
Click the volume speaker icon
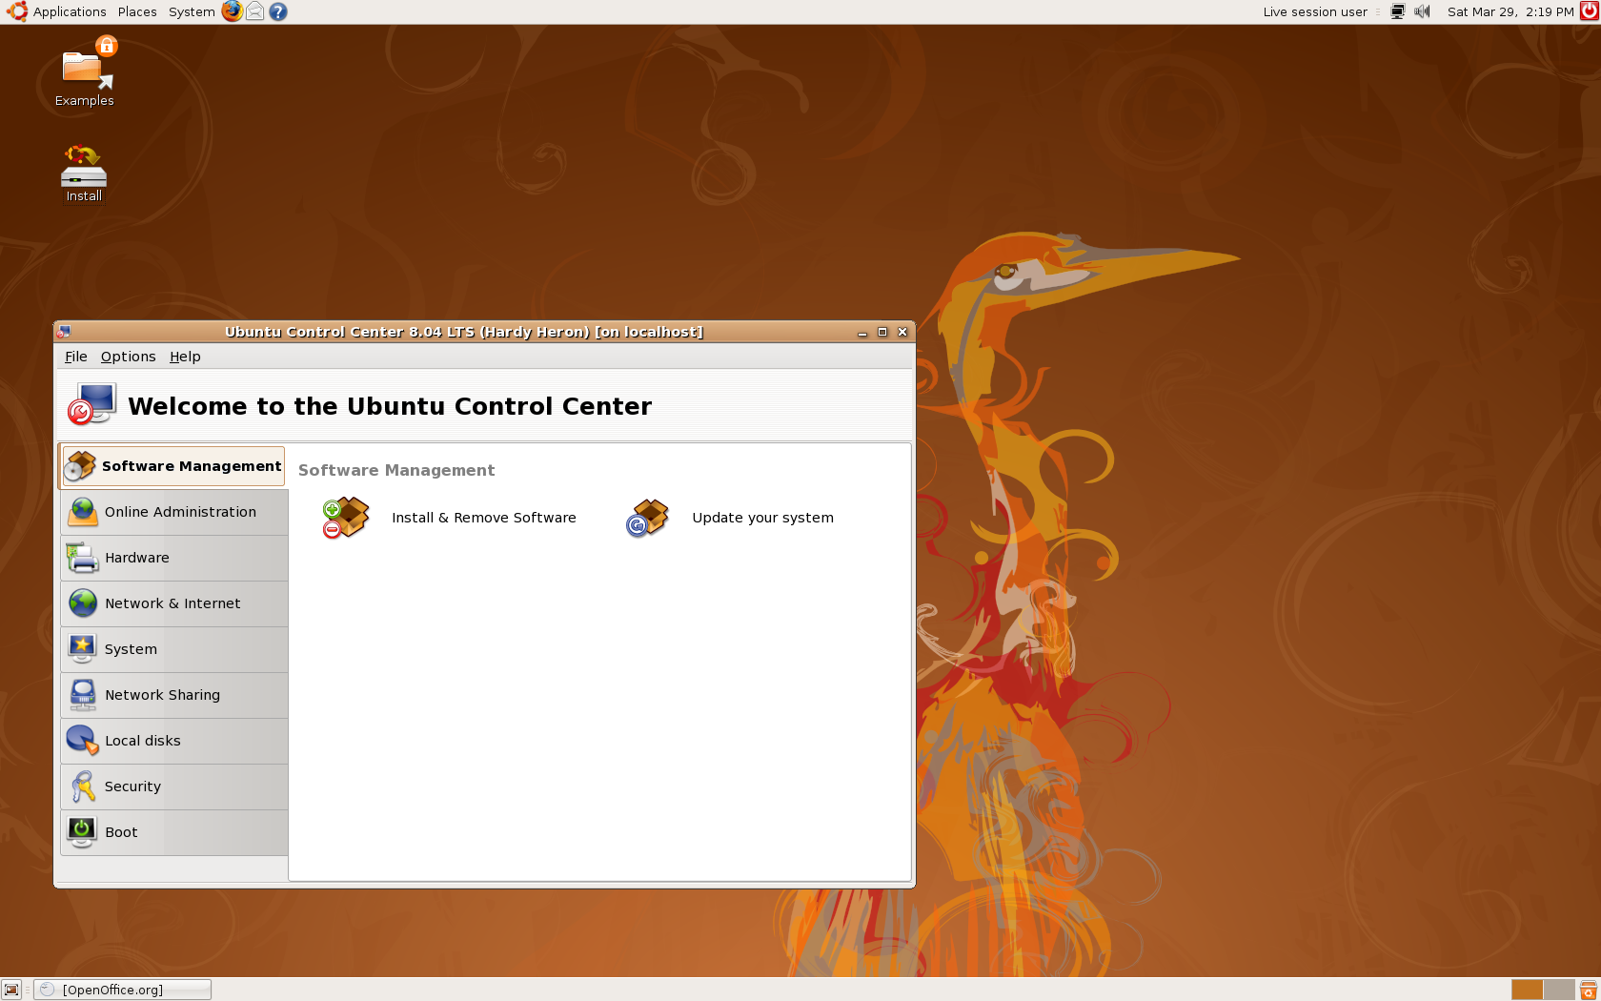1422,11
